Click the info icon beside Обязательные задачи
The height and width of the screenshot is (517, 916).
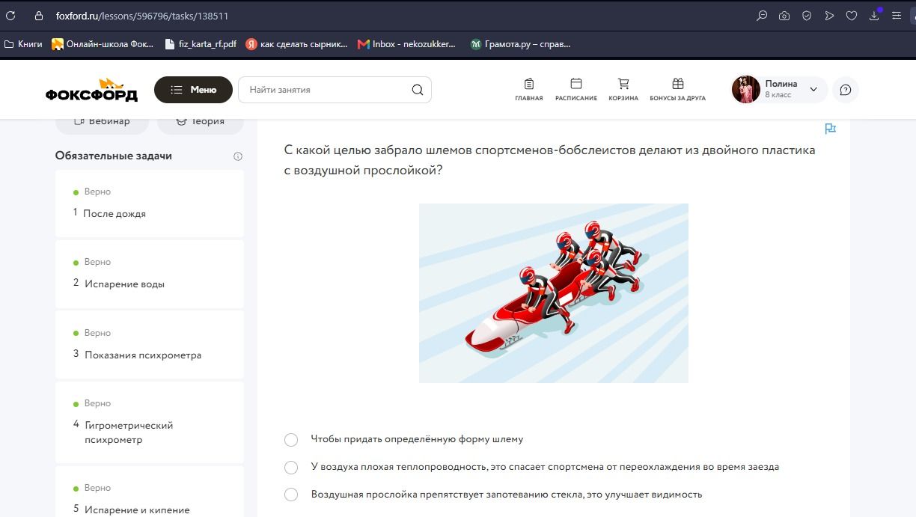tap(238, 156)
